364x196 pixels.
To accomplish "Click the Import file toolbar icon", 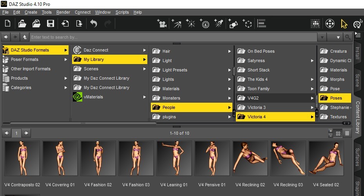I will (65, 23).
